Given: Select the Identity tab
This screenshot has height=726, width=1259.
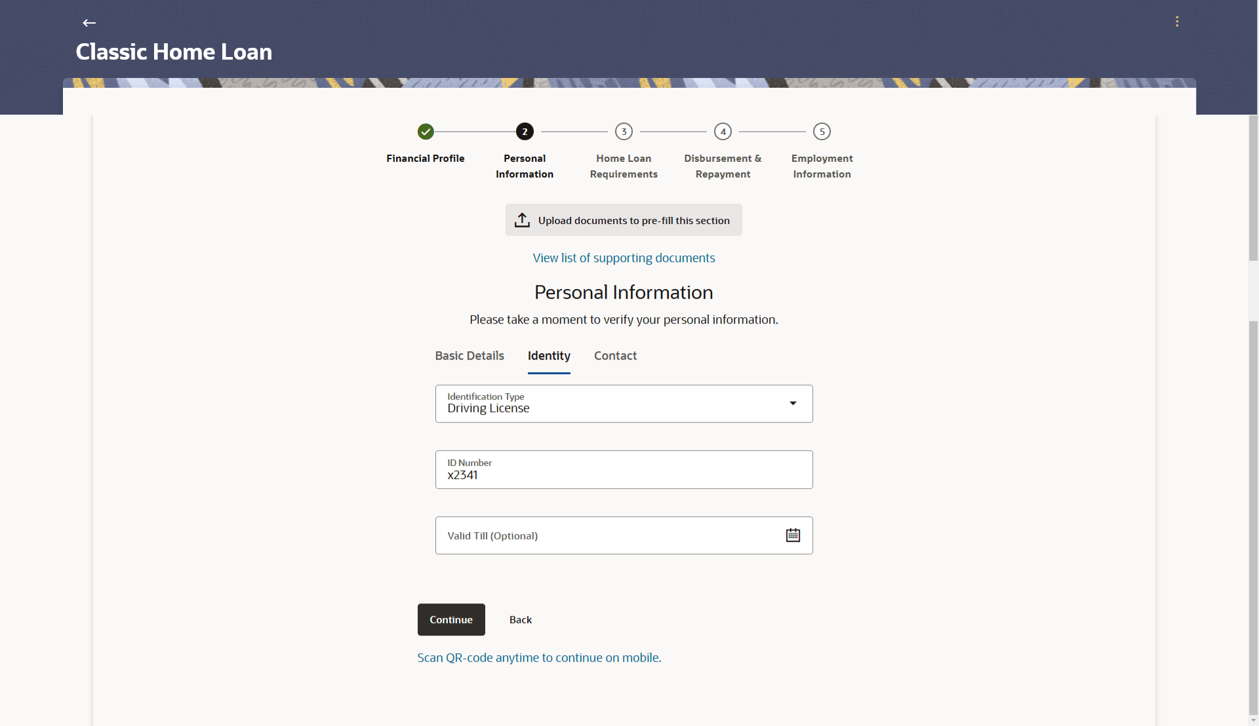Looking at the screenshot, I should 549,356.
